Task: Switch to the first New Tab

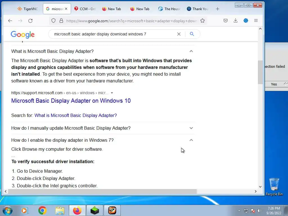Action: [112, 9]
